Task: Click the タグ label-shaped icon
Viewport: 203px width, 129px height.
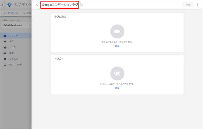Action: (x=5, y=42)
